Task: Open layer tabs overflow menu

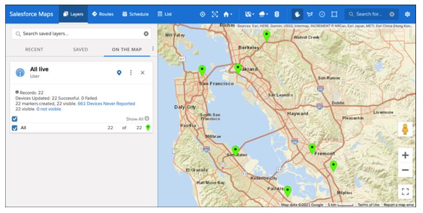Action: pos(153,49)
